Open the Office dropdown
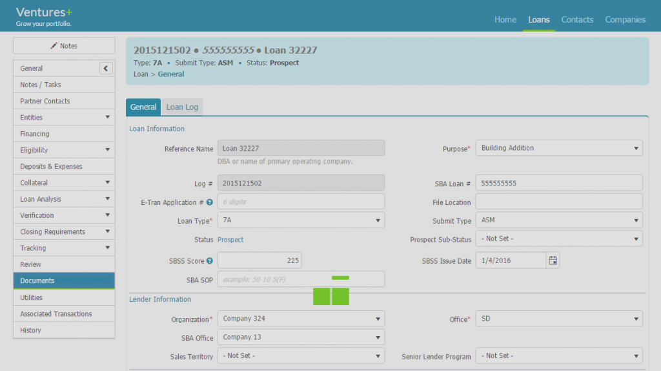Screen dimensions: 661x371 point(559,319)
